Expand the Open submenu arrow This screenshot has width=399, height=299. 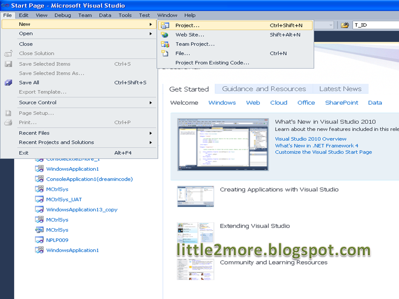pyautogui.click(x=150, y=34)
